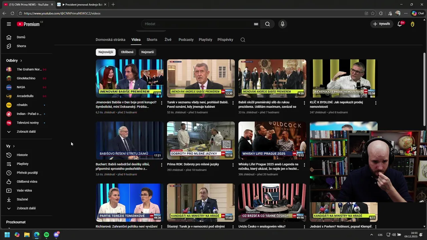Open the Odběry section header
Image resolution: width=427 pixels, height=240 pixels.
[x=14, y=61]
